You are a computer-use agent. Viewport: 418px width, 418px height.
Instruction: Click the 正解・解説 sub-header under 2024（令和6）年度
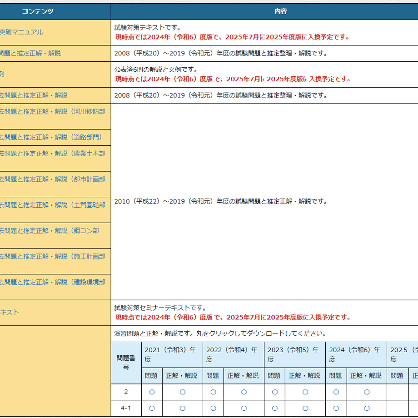(x=367, y=376)
